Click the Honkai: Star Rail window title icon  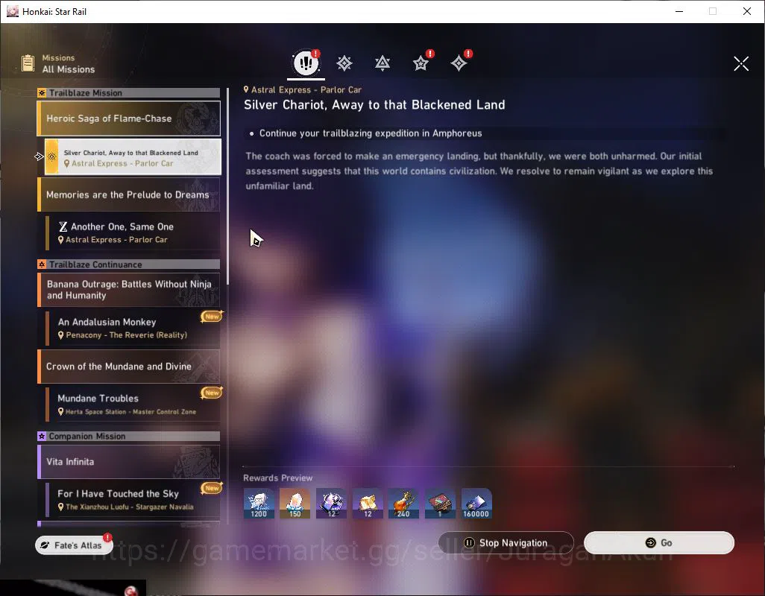tap(12, 11)
